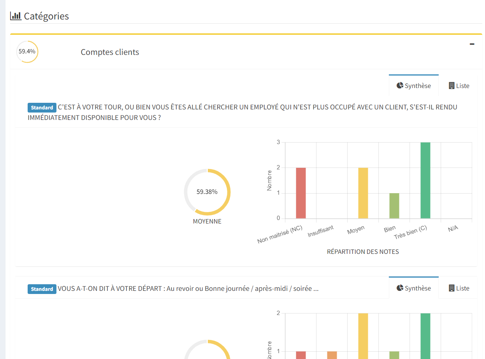Click the tall green Très bien bar in the second chart
The height and width of the screenshot is (359, 485).
click(x=425, y=336)
